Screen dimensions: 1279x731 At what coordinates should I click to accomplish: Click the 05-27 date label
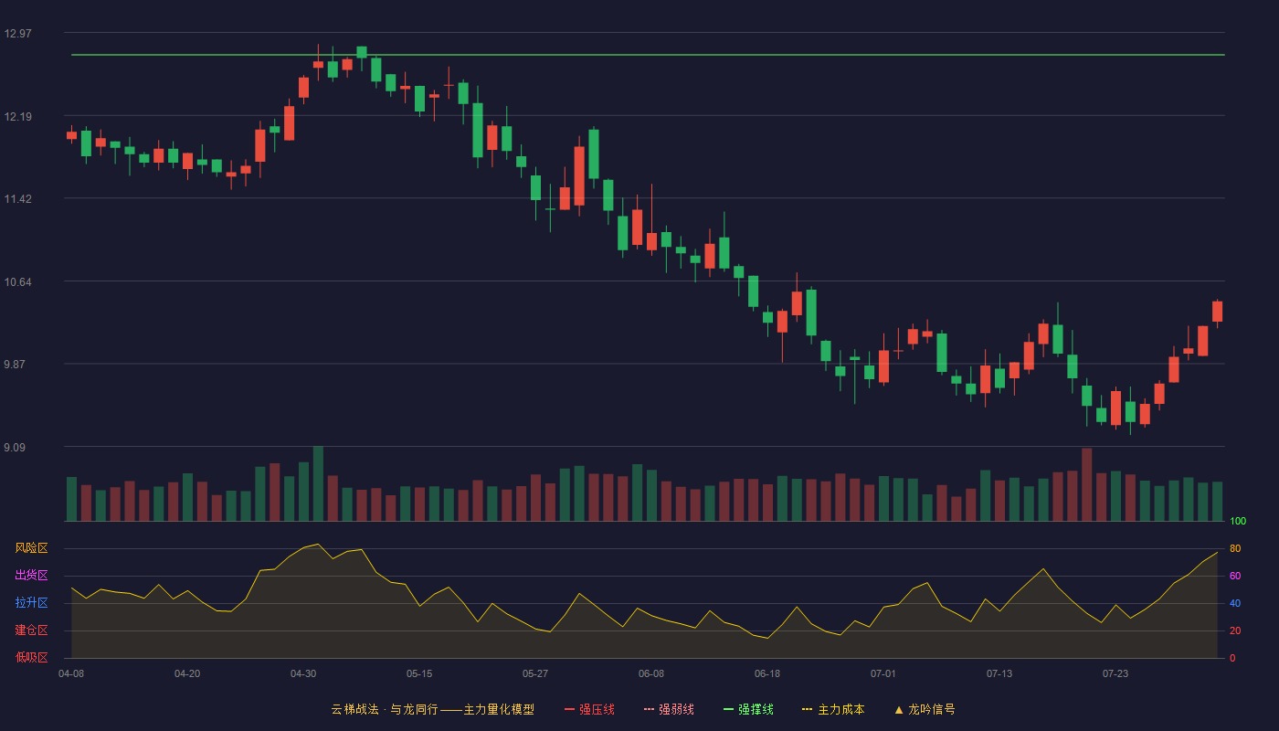click(x=535, y=673)
